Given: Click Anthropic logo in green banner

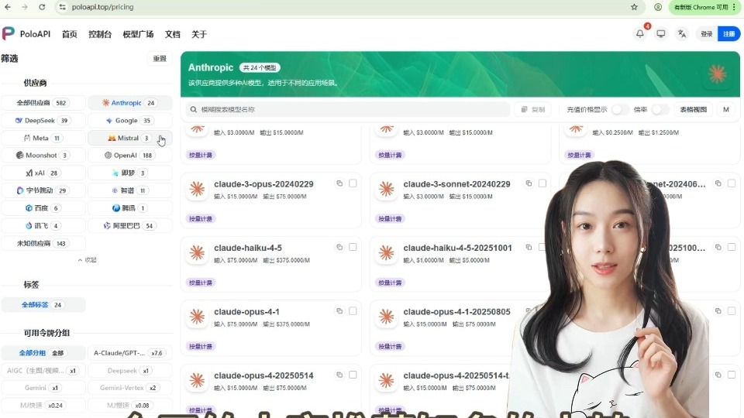Looking at the screenshot, I should pos(717,74).
